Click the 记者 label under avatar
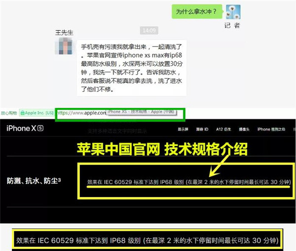The width and height of the screenshot is (296, 251). coord(232,25)
